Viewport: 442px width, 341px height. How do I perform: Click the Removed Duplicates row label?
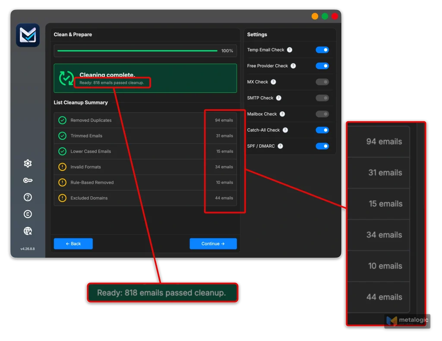coord(91,120)
